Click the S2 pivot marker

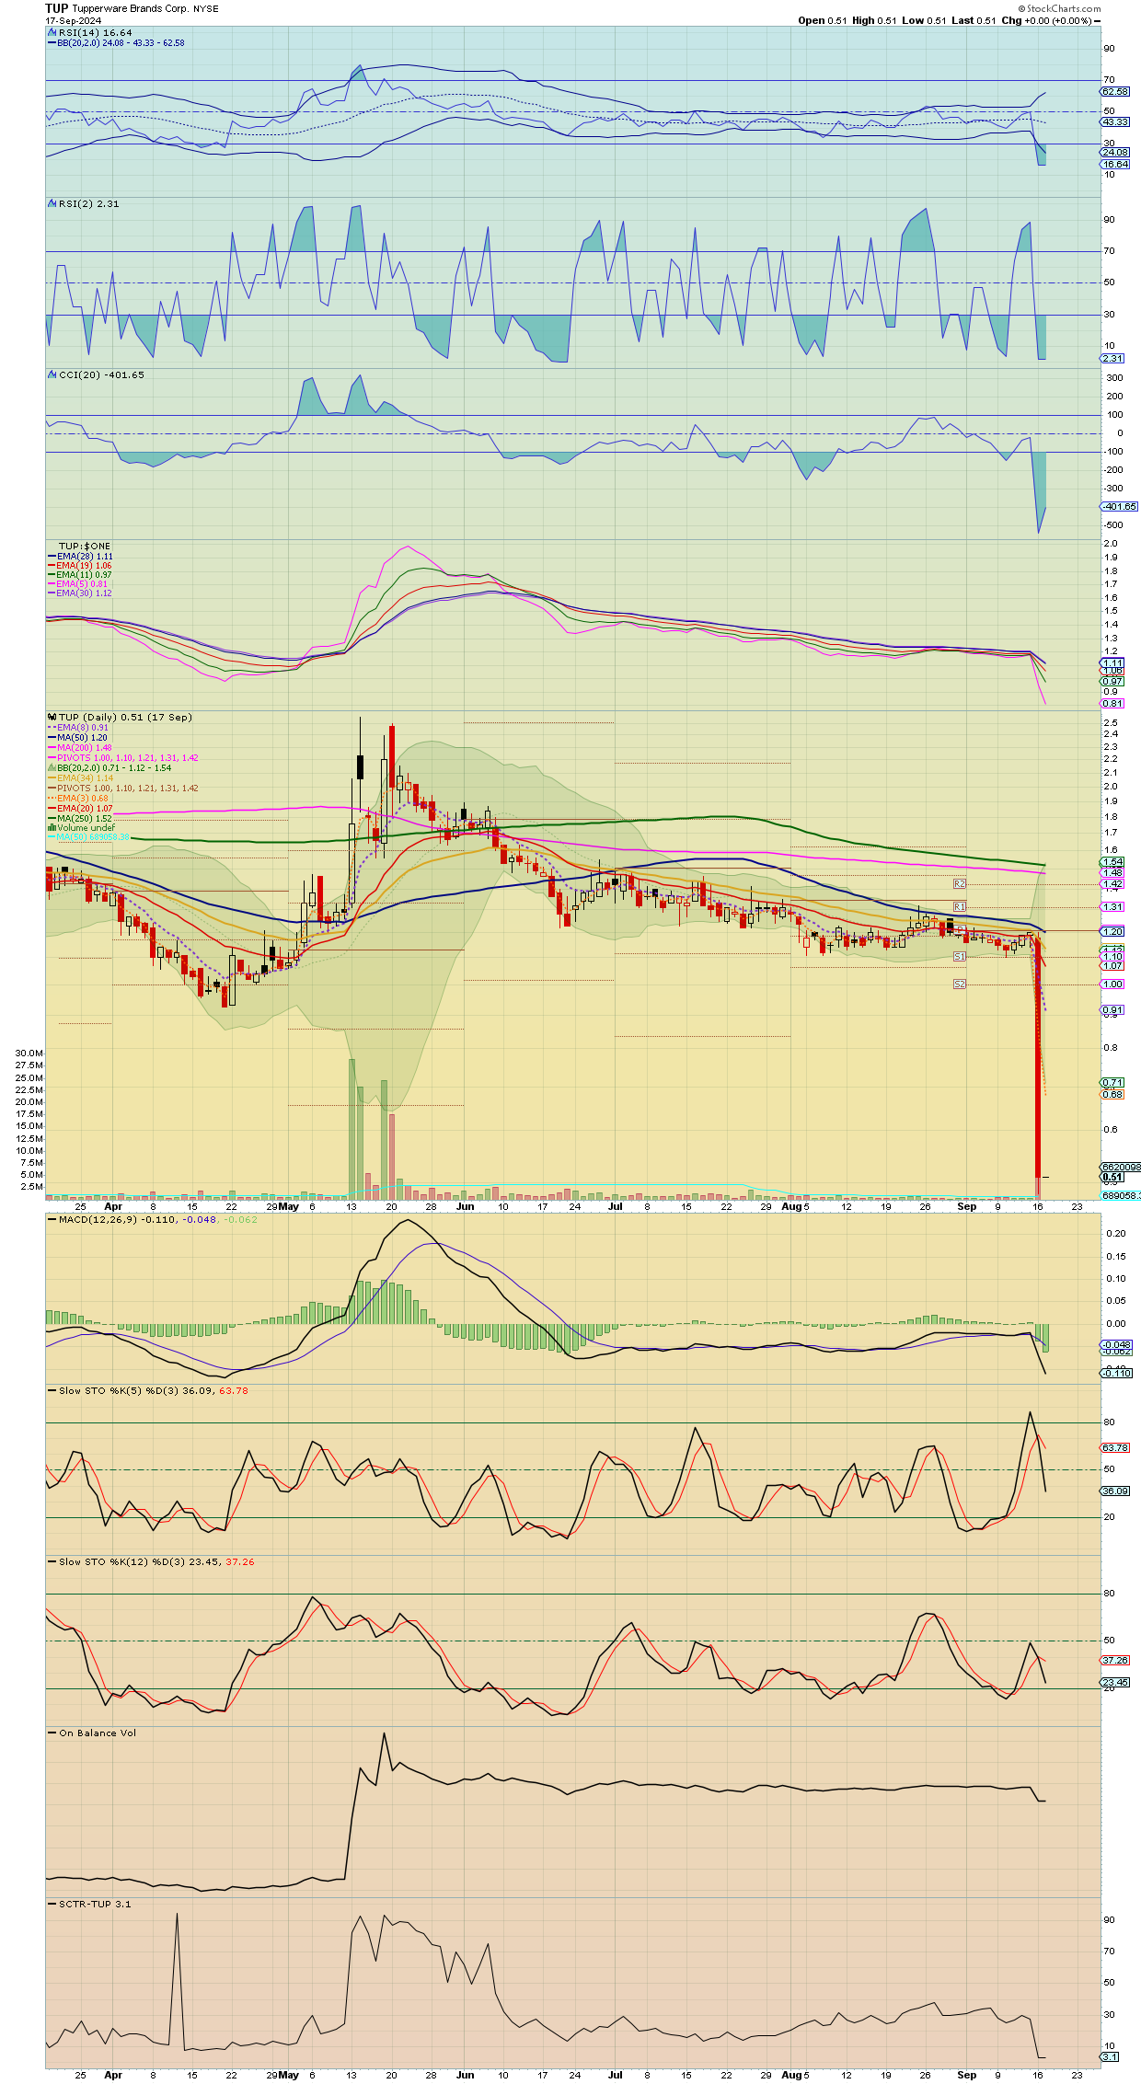point(960,984)
